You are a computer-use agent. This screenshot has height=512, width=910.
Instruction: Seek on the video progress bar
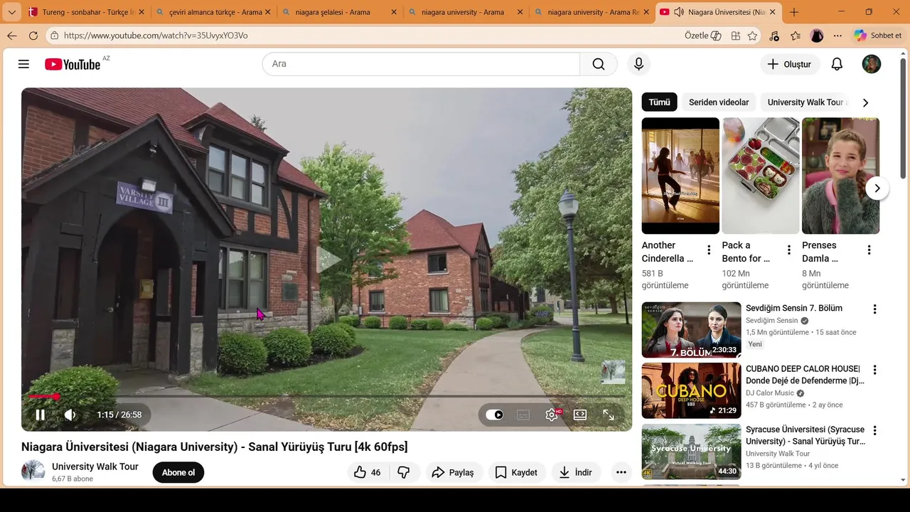[x=327, y=396]
